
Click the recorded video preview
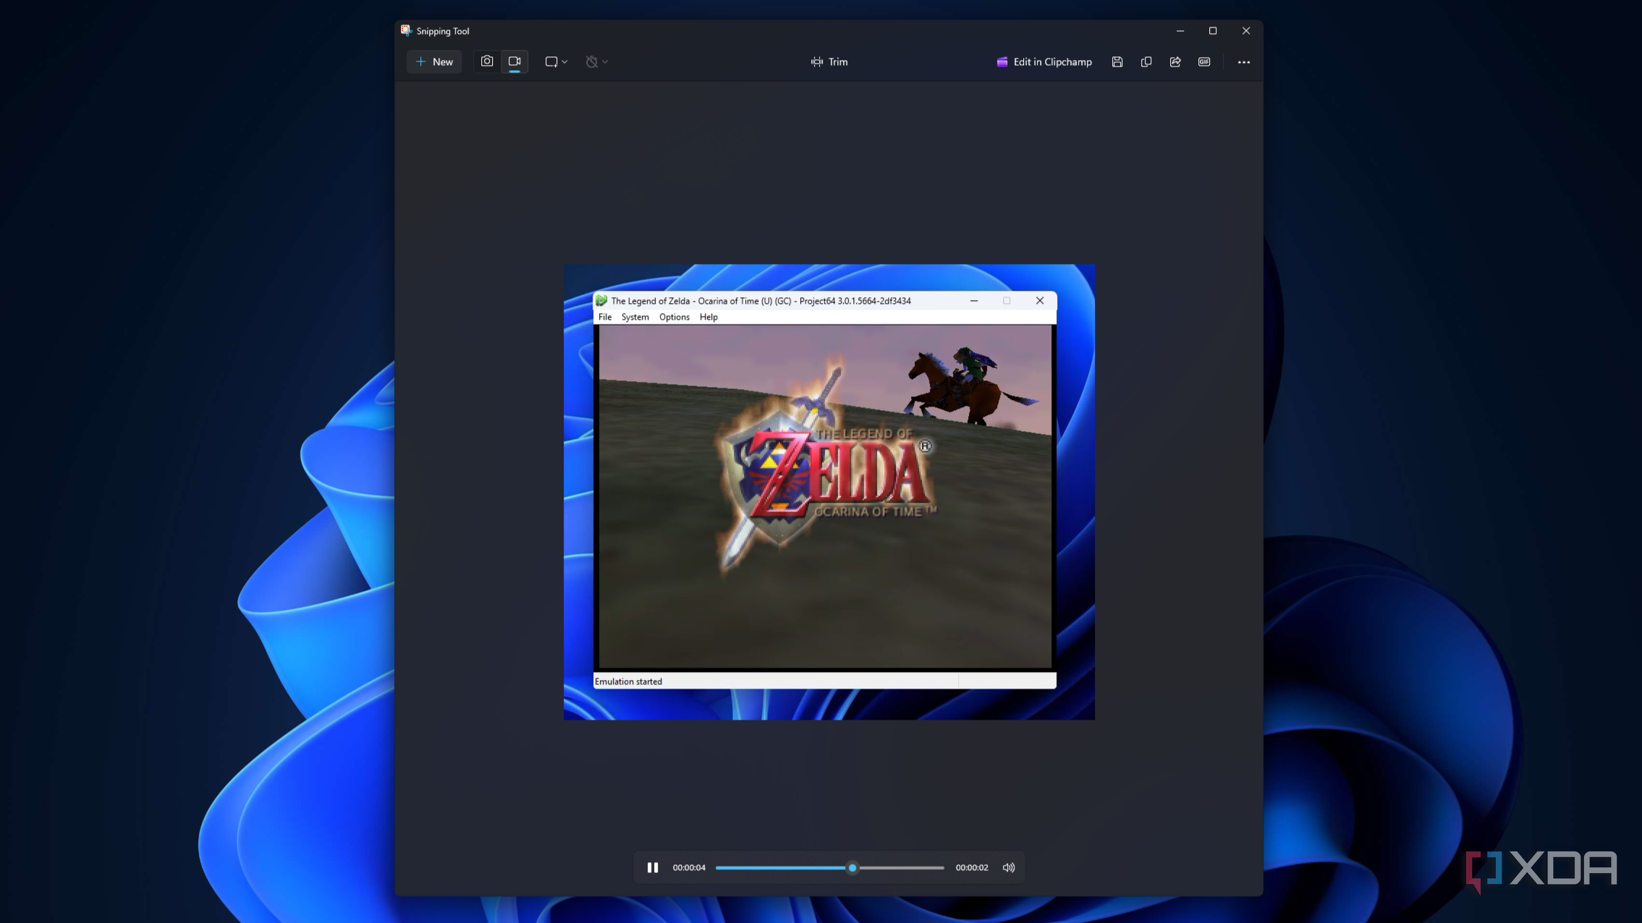(x=829, y=492)
